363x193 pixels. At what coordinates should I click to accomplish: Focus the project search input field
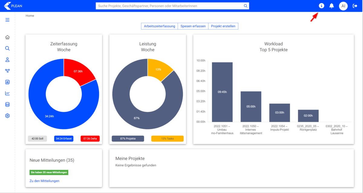pos(169,6)
